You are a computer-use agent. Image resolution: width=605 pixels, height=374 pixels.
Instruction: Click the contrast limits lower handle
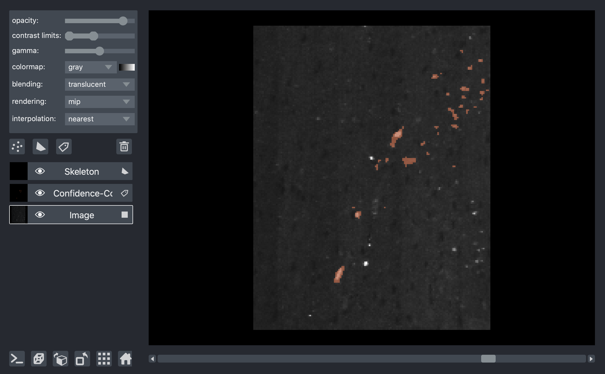tap(69, 36)
